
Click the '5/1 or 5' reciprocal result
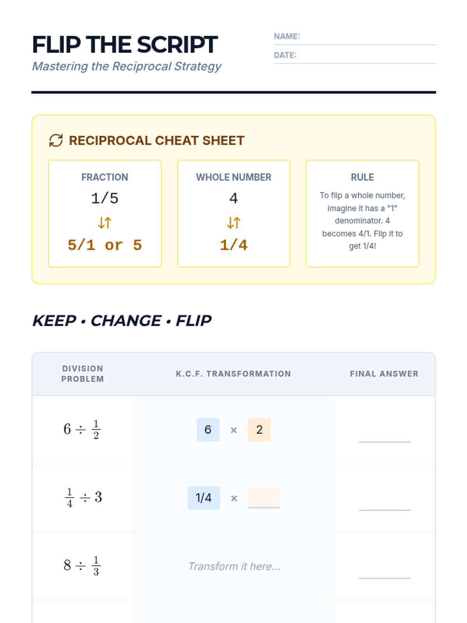(x=105, y=245)
